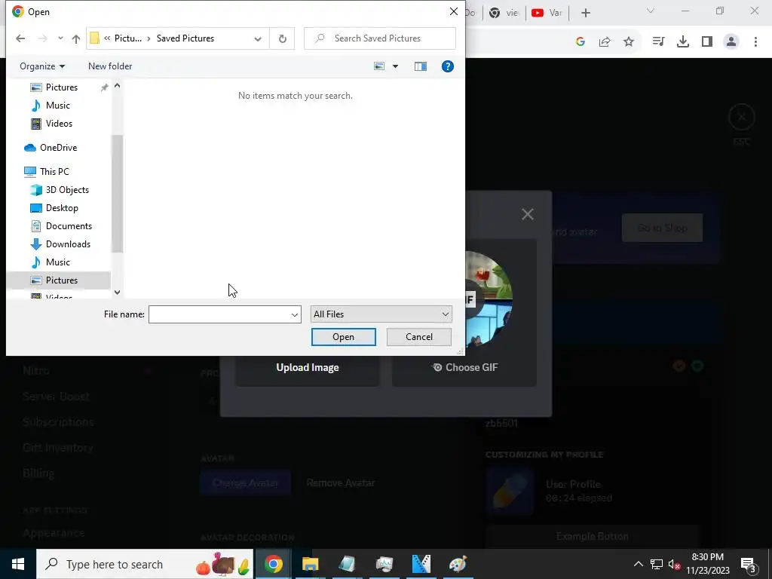The height and width of the screenshot is (579, 772).
Task: Go up one folder level arrow
Action: (76, 38)
